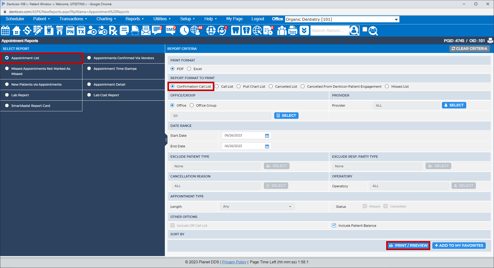
Task: Select the Office Group radio button
Action: click(192, 105)
